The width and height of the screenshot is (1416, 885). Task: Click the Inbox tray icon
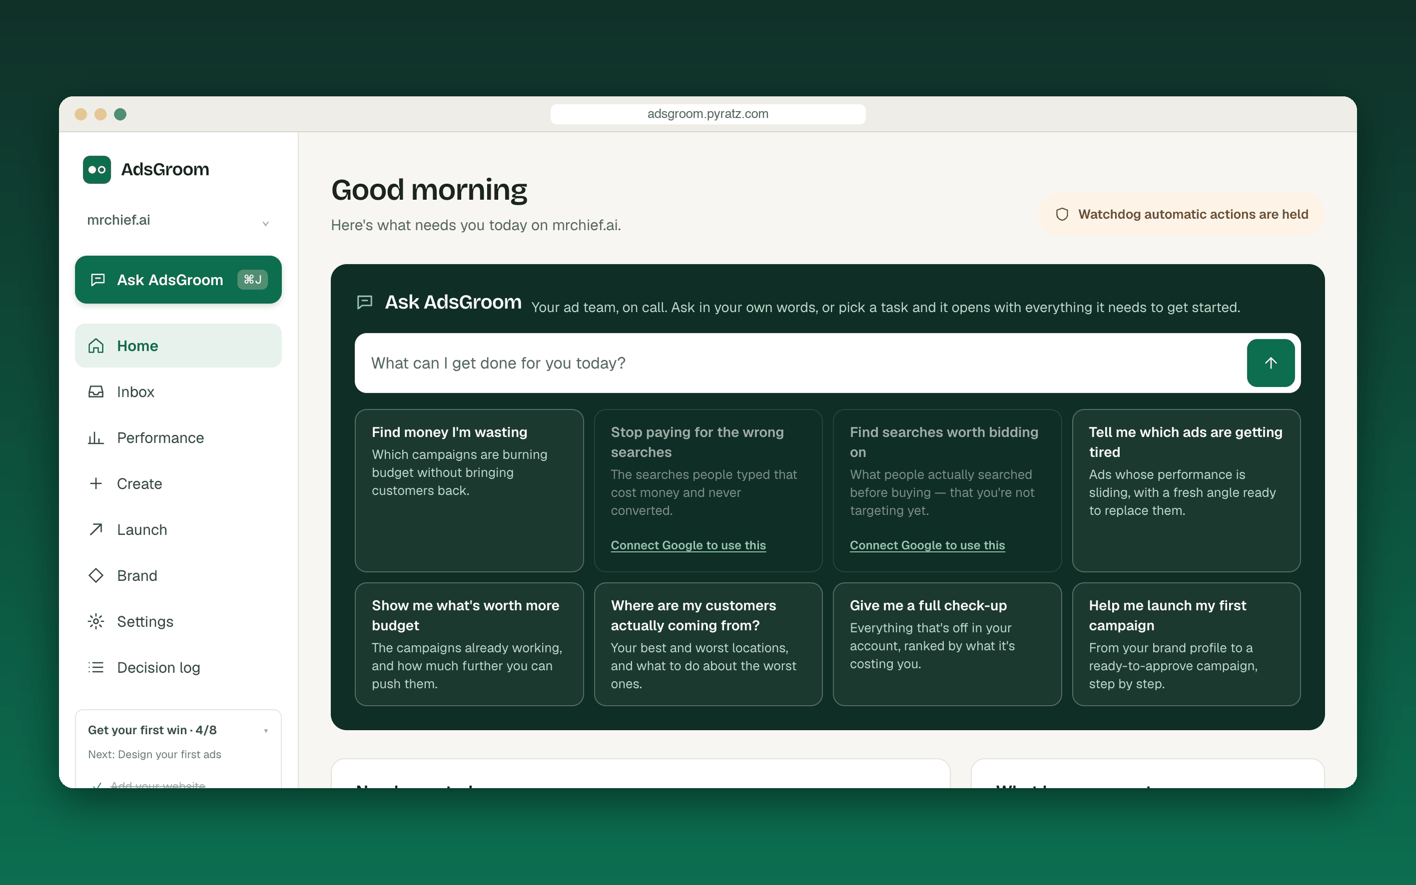[x=96, y=391]
